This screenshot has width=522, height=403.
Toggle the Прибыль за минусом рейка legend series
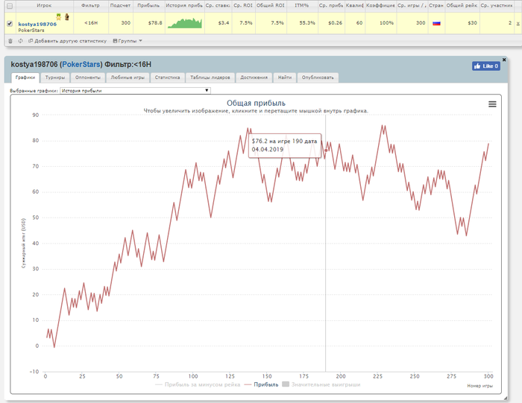[198, 384]
